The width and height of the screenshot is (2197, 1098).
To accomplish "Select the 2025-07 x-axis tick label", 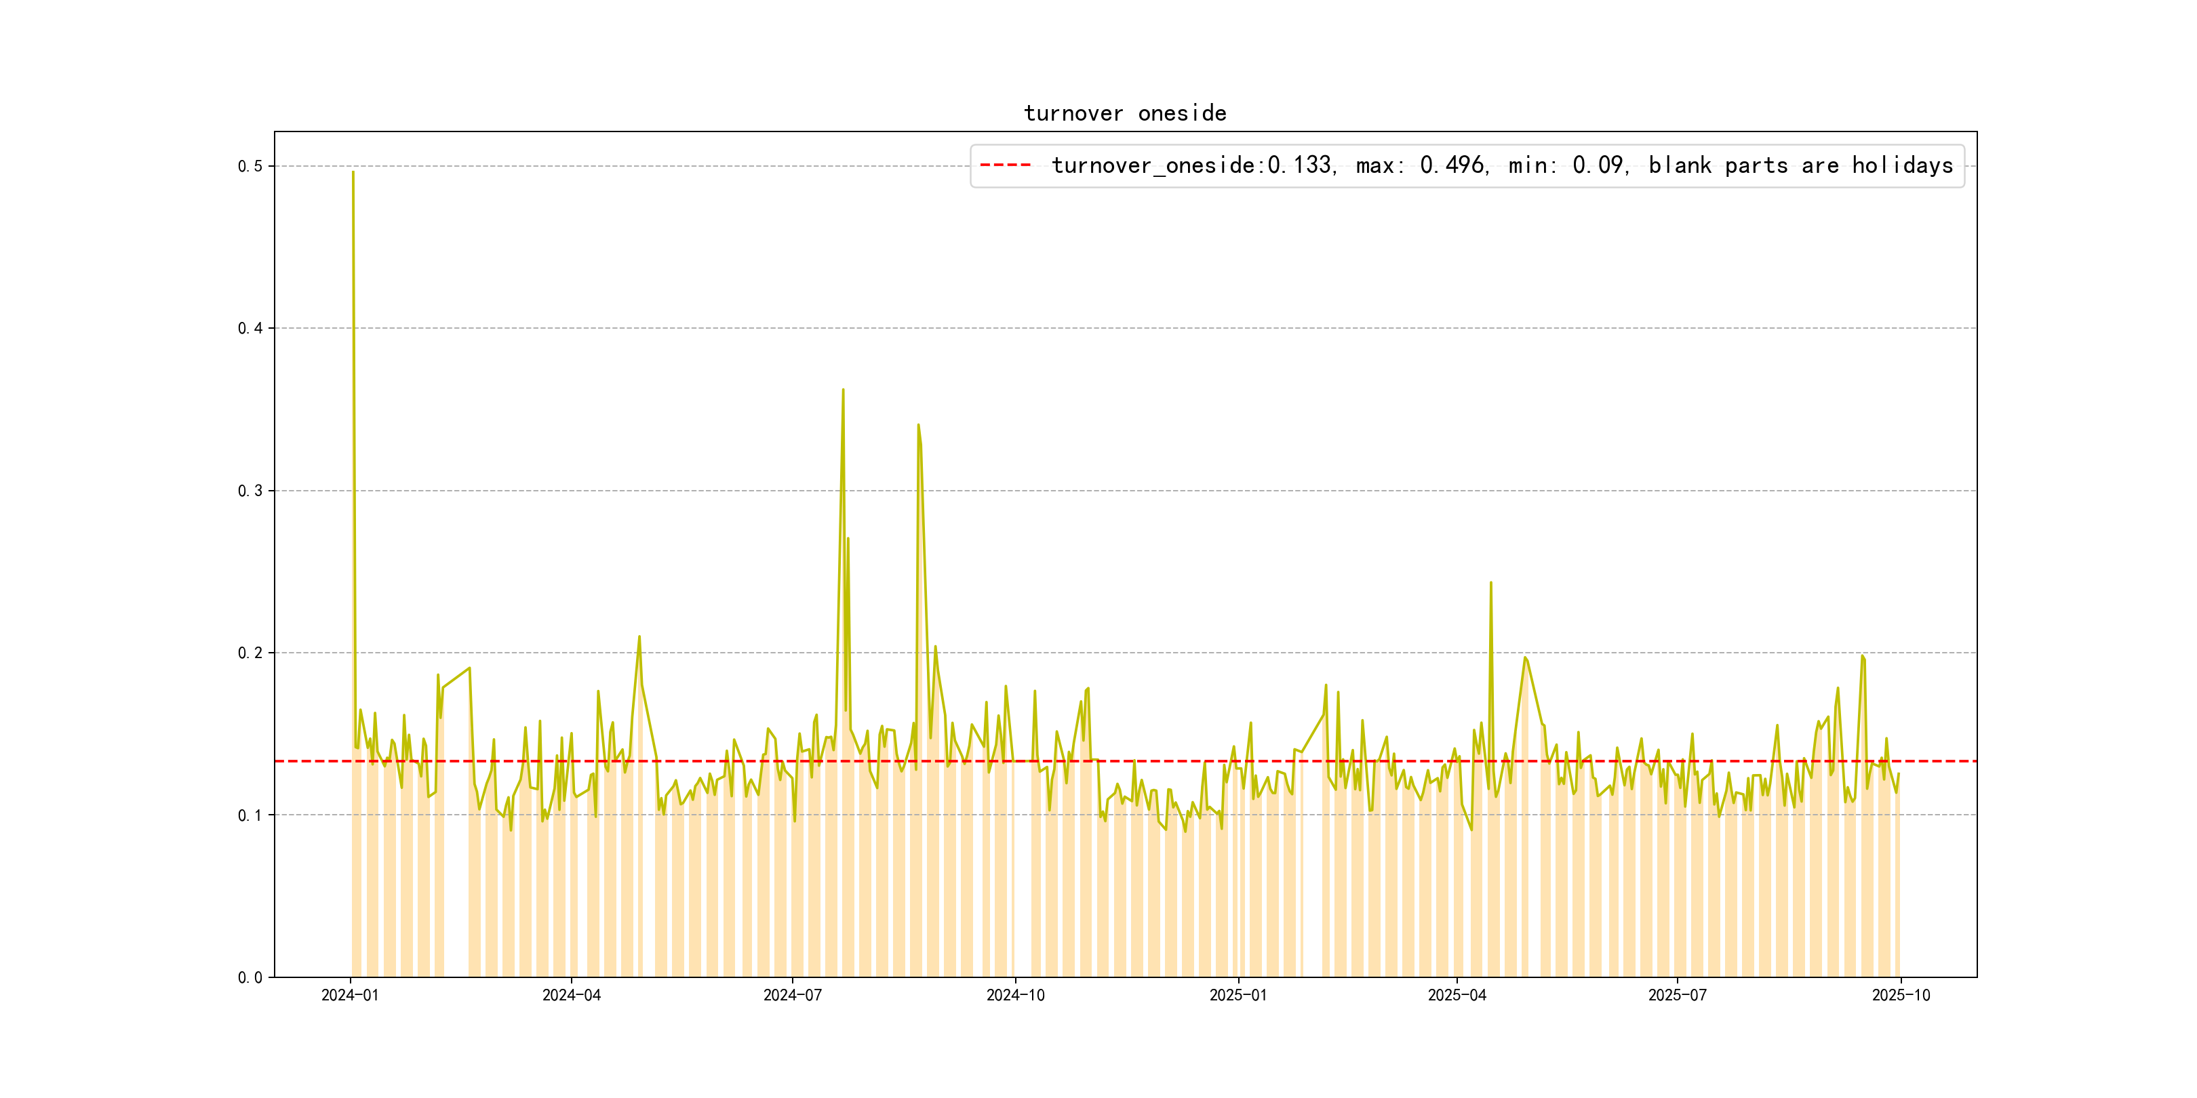I will [x=1677, y=996].
